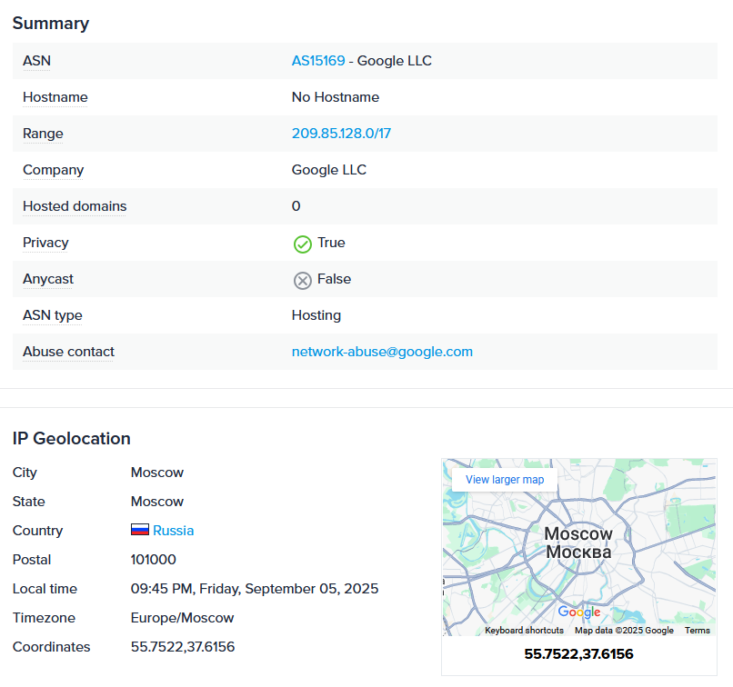The width and height of the screenshot is (733, 687).
Task: Click the View larger map button
Action: pyautogui.click(x=505, y=480)
